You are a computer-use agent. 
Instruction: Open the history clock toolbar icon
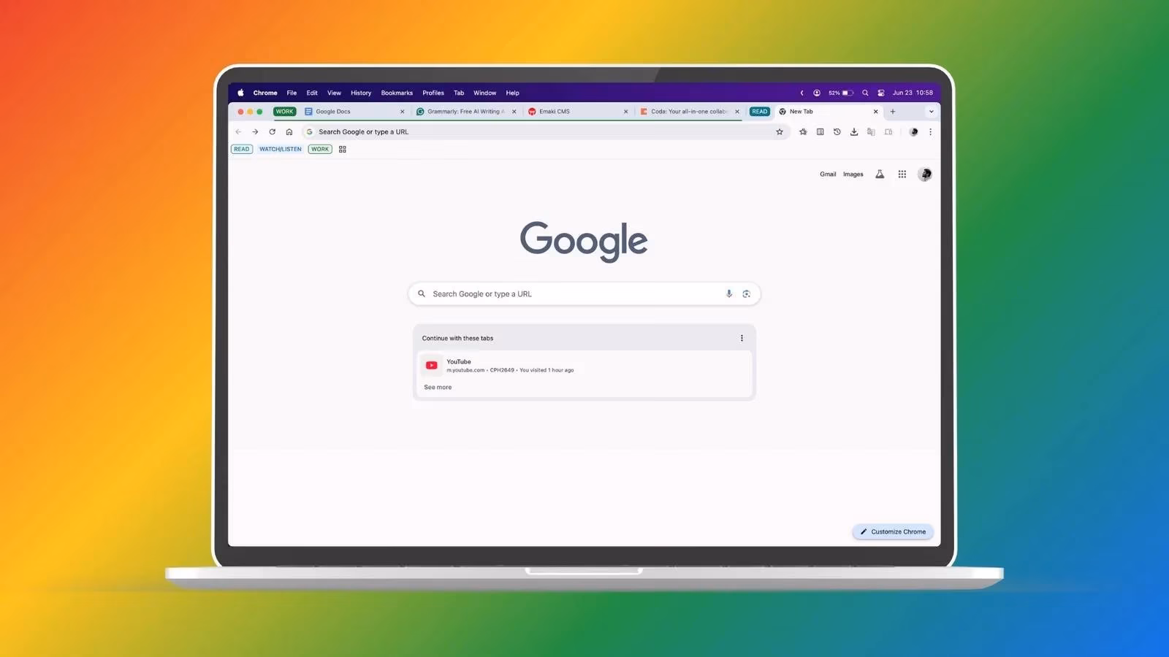pyautogui.click(x=837, y=132)
